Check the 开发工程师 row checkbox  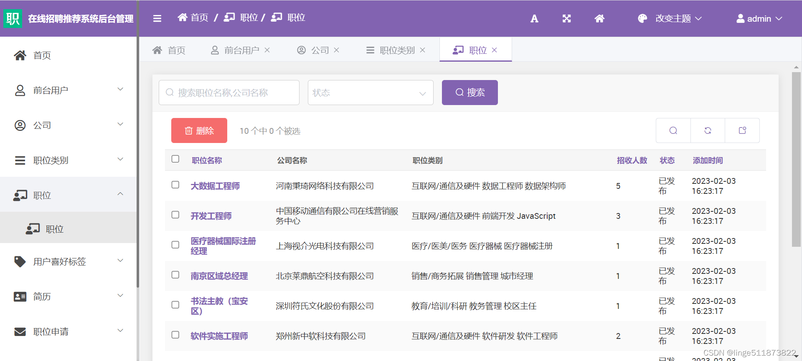coord(175,215)
